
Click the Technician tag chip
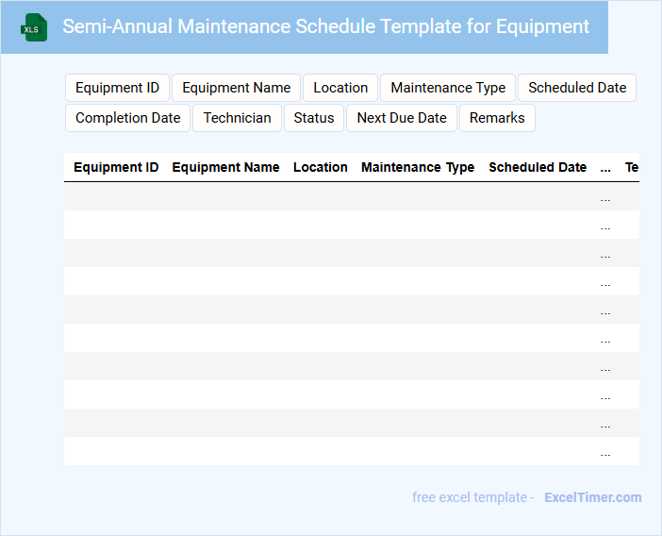pos(237,118)
